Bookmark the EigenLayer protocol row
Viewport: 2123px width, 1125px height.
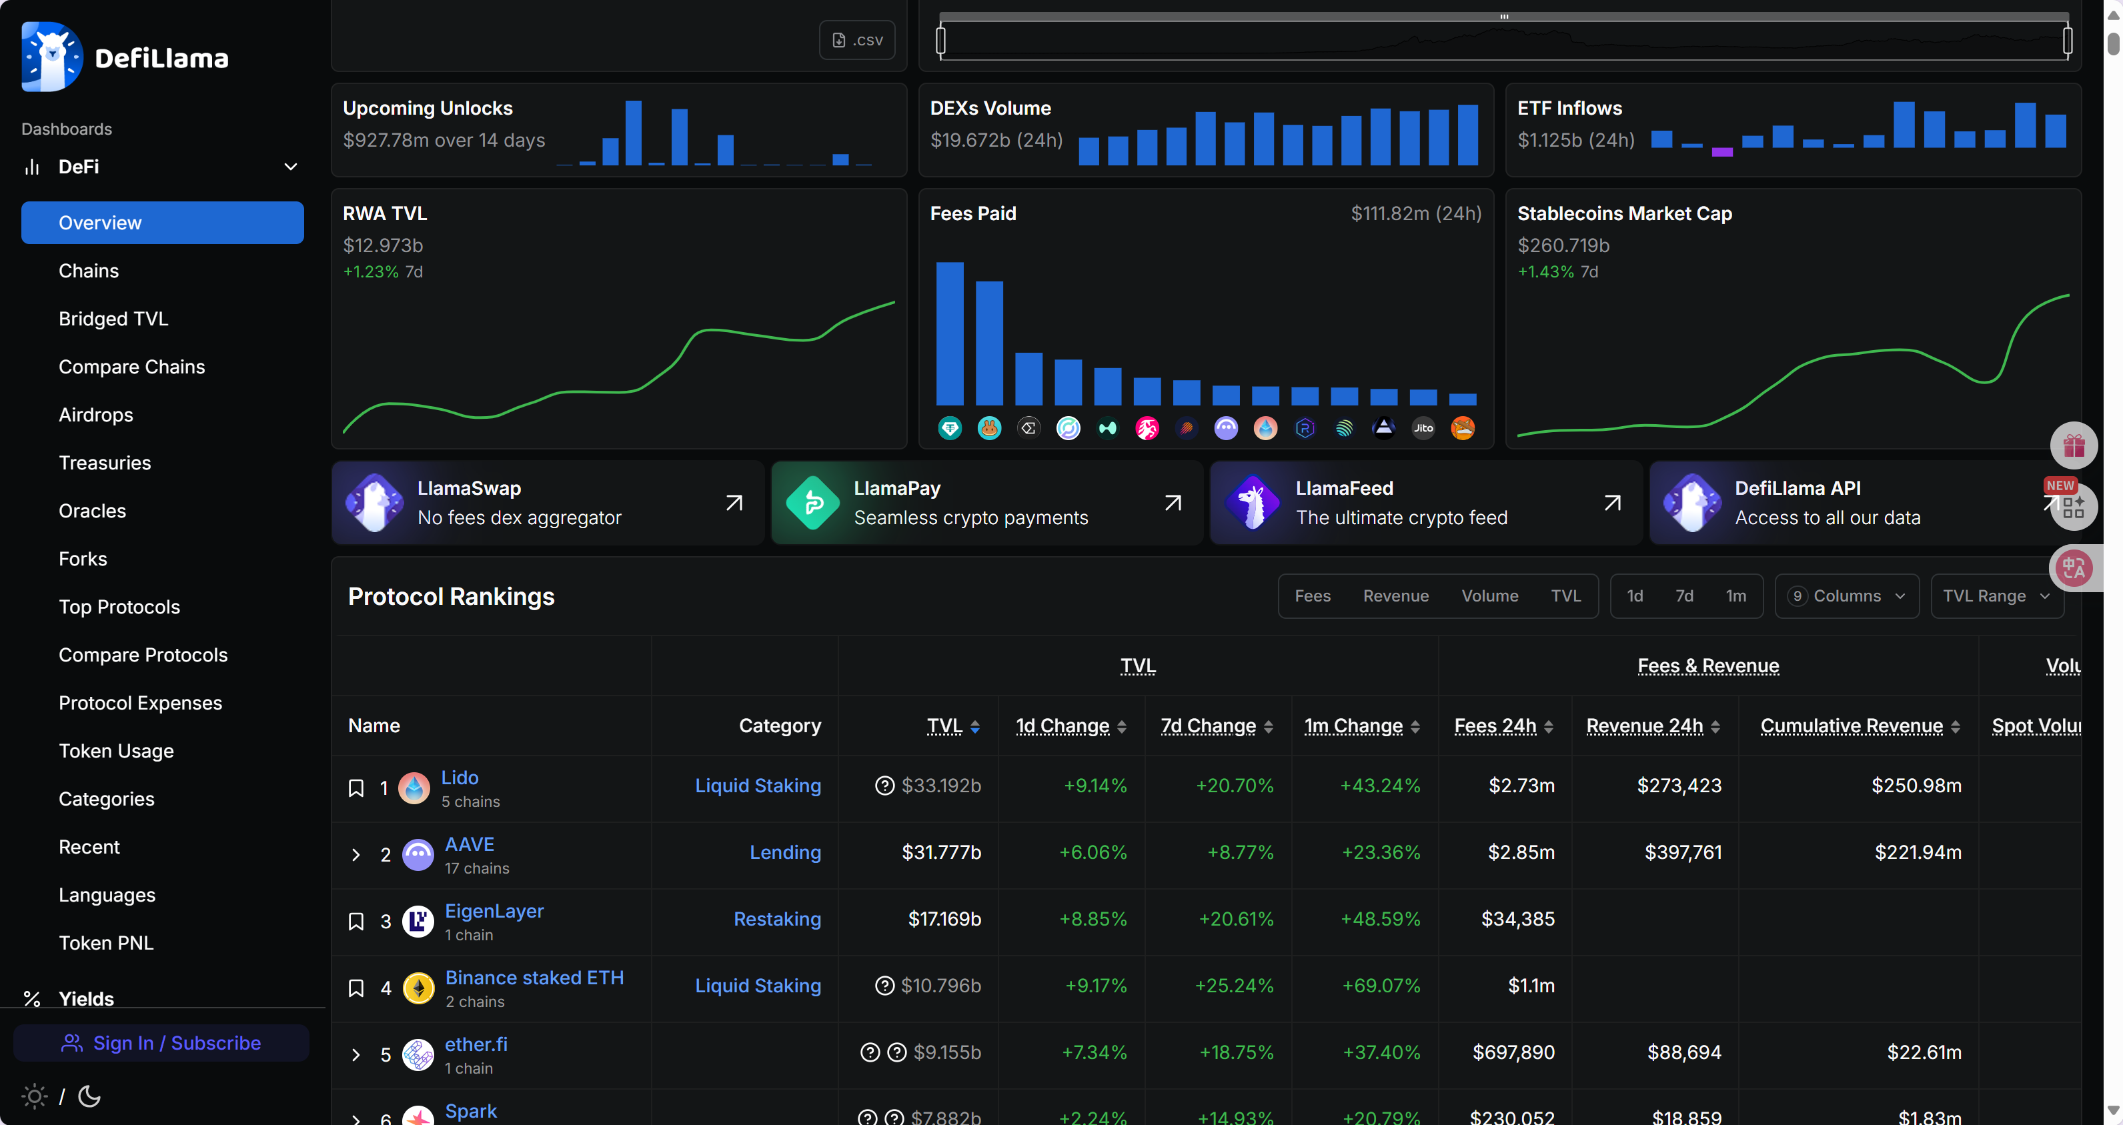click(x=356, y=922)
